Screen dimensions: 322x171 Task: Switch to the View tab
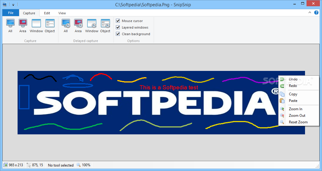pos(62,13)
